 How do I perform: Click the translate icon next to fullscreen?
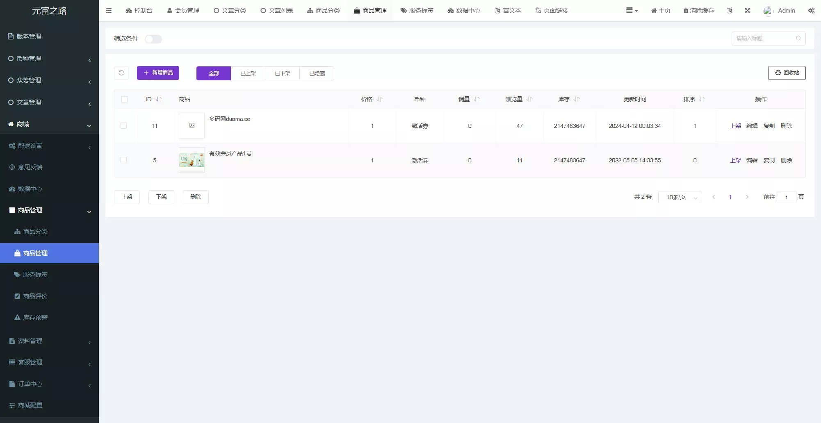[730, 11]
